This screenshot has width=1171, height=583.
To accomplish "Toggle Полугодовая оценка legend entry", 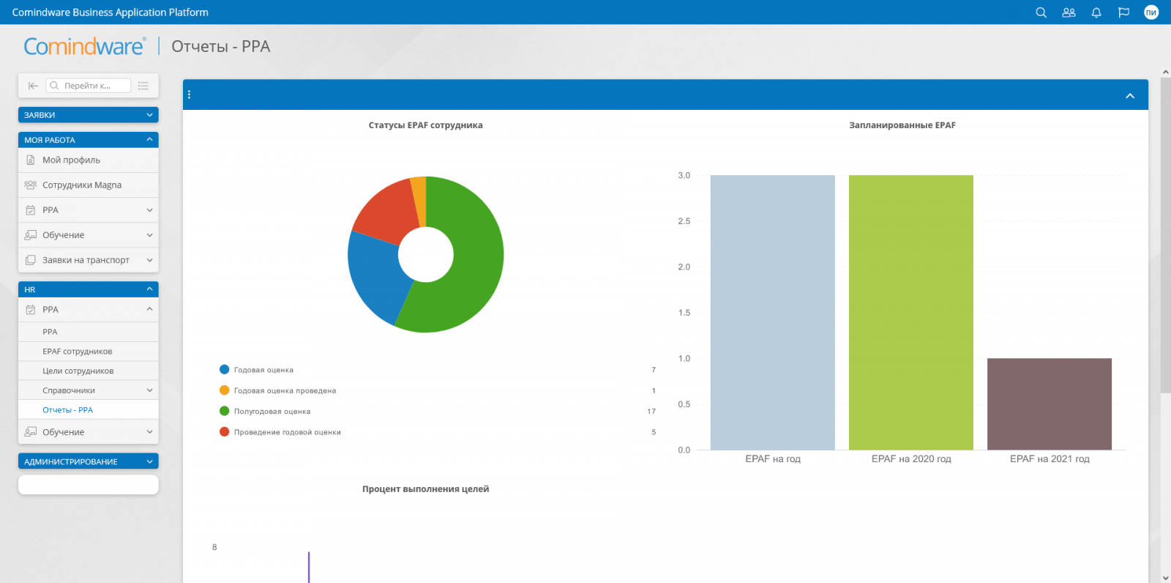I will pyautogui.click(x=272, y=412).
